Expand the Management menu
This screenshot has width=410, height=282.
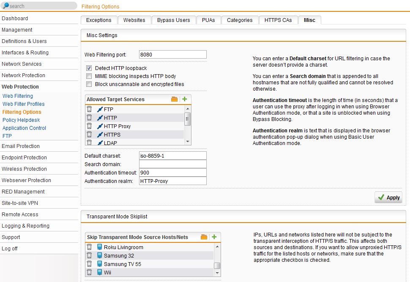[x=39, y=30]
